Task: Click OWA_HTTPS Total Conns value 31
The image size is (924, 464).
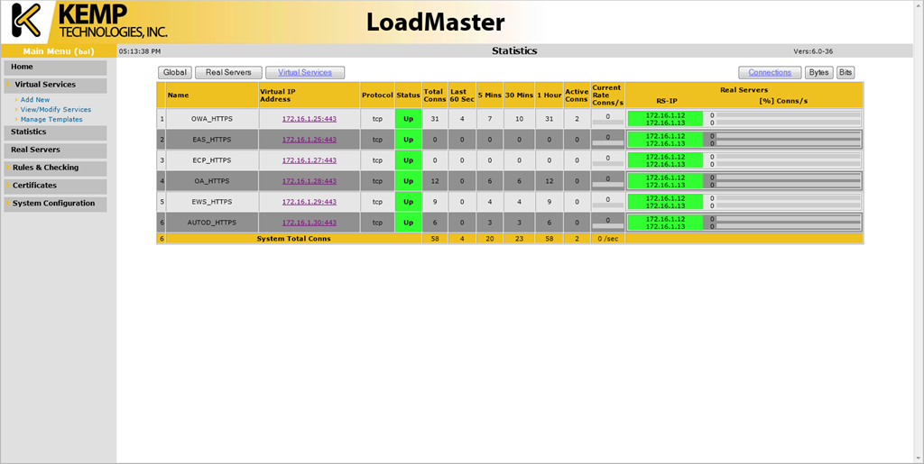Action: [x=435, y=119]
